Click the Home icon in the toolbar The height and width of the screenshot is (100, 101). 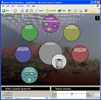(x=31, y=11)
